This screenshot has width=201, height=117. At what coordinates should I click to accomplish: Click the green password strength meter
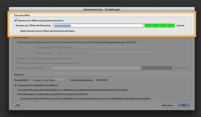pyautogui.click(x=160, y=26)
